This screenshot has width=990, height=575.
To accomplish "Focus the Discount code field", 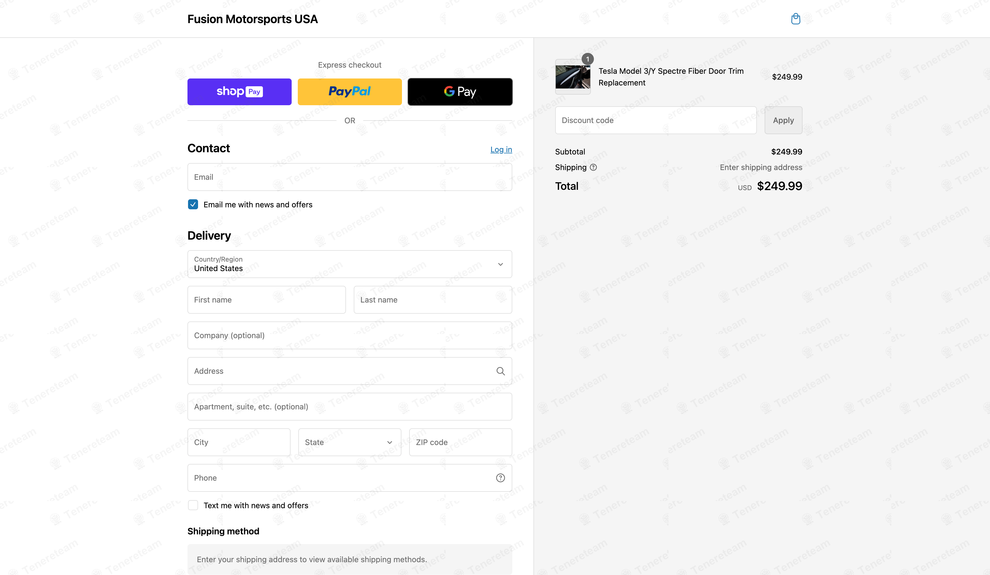I will (656, 120).
